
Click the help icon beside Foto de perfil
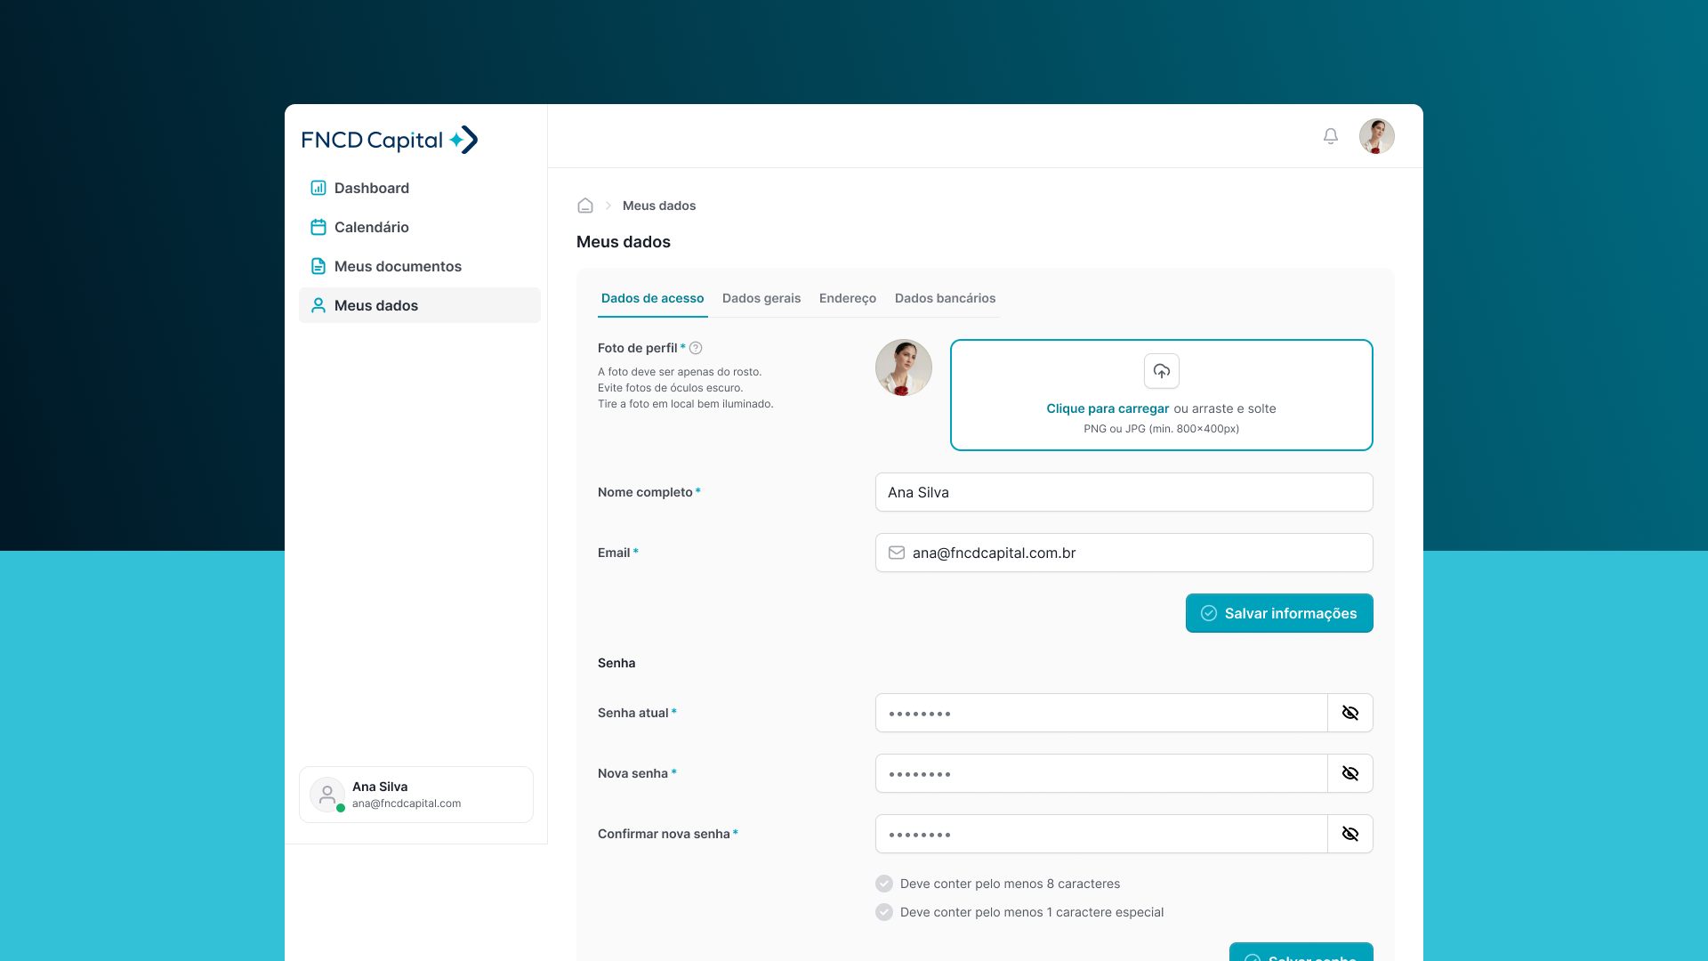696,348
